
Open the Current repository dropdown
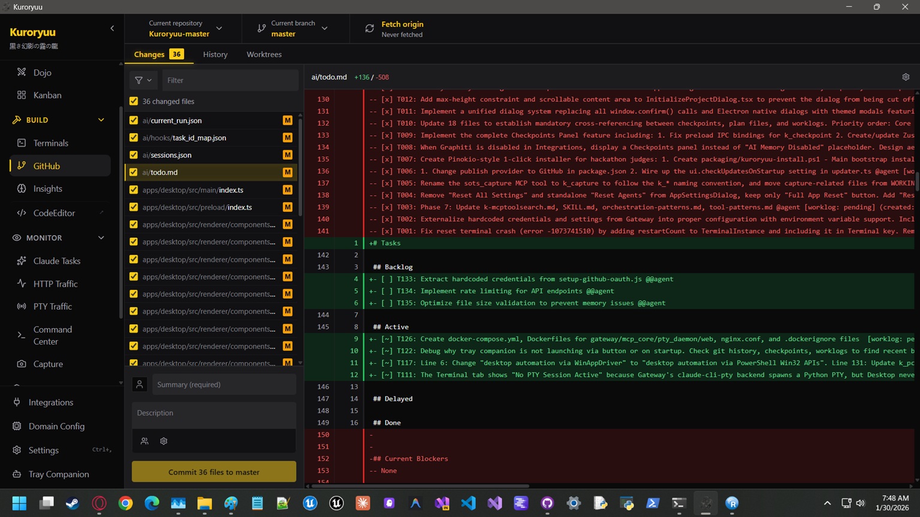pos(185,29)
